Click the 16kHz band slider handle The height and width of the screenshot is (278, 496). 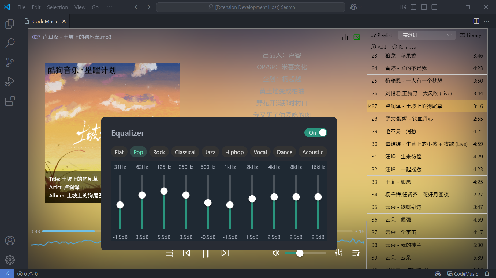pyautogui.click(x=318, y=197)
